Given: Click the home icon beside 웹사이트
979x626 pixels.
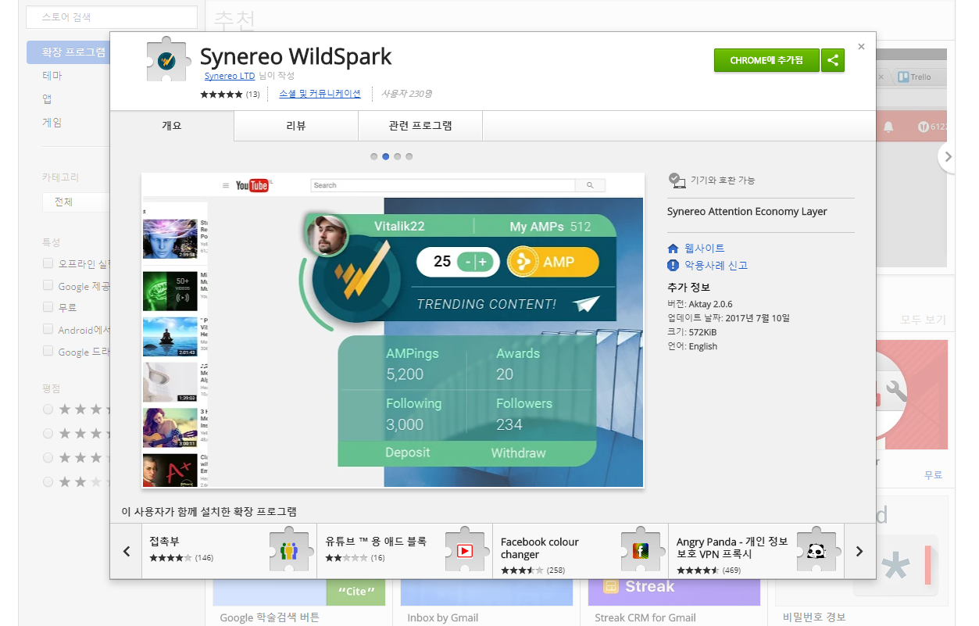Looking at the screenshot, I should (x=674, y=249).
